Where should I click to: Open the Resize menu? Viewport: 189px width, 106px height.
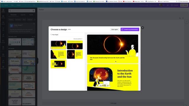pyautogui.click(x=19, y=5)
